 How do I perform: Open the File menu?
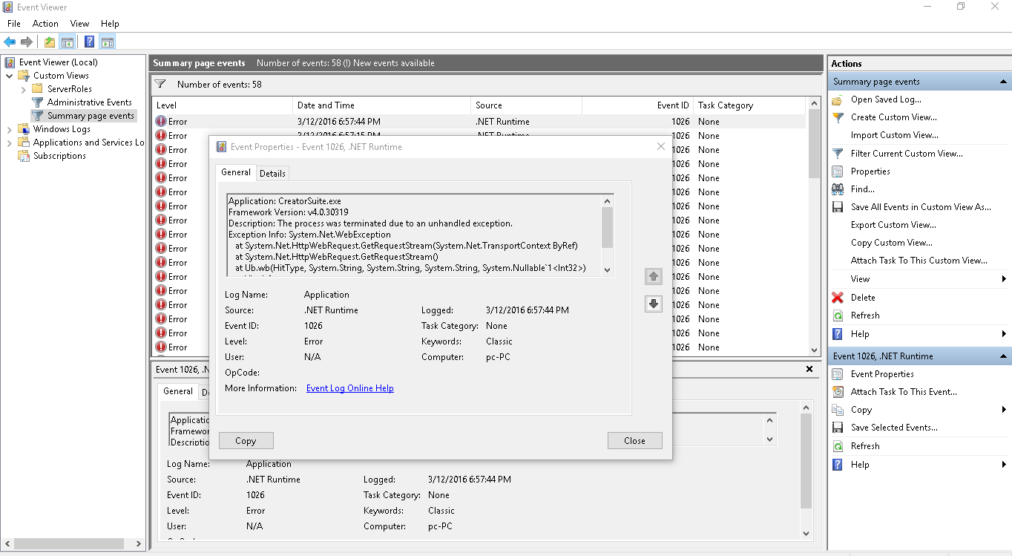click(14, 24)
